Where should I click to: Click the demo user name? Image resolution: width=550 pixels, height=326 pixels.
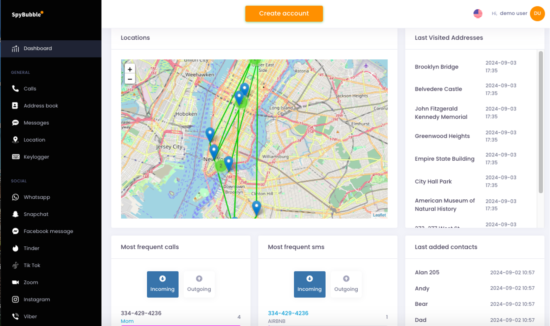pyautogui.click(x=513, y=13)
